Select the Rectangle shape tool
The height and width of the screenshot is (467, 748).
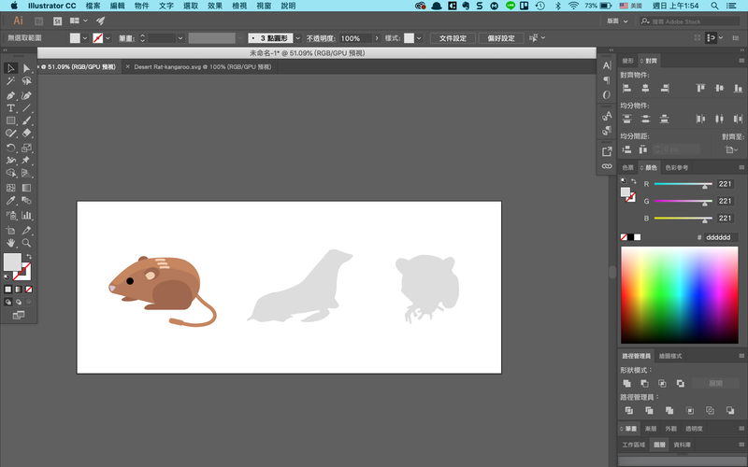10,121
